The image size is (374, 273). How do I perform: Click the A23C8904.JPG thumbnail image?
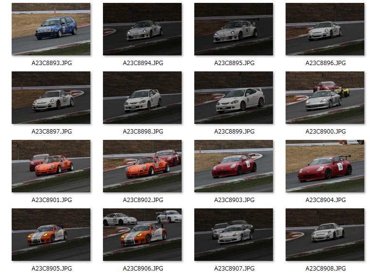[325, 166]
